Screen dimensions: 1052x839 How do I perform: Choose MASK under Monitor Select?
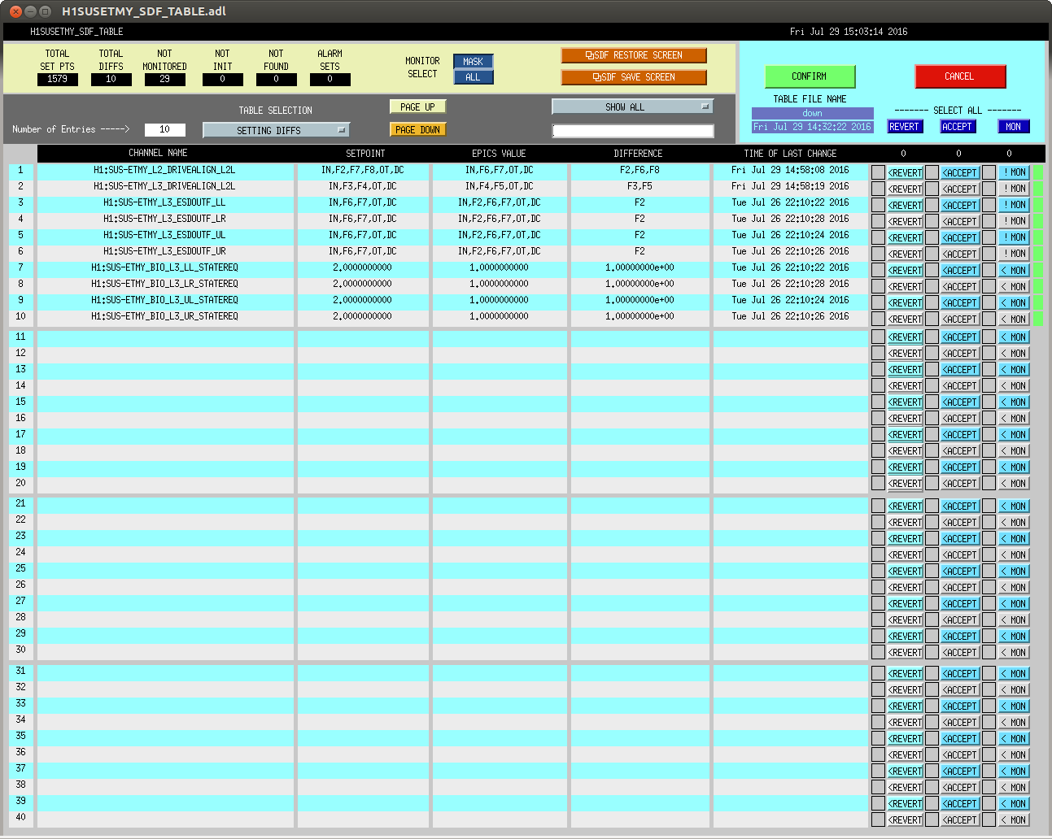coord(474,62)
